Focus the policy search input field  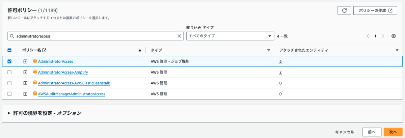pos(96,36)
